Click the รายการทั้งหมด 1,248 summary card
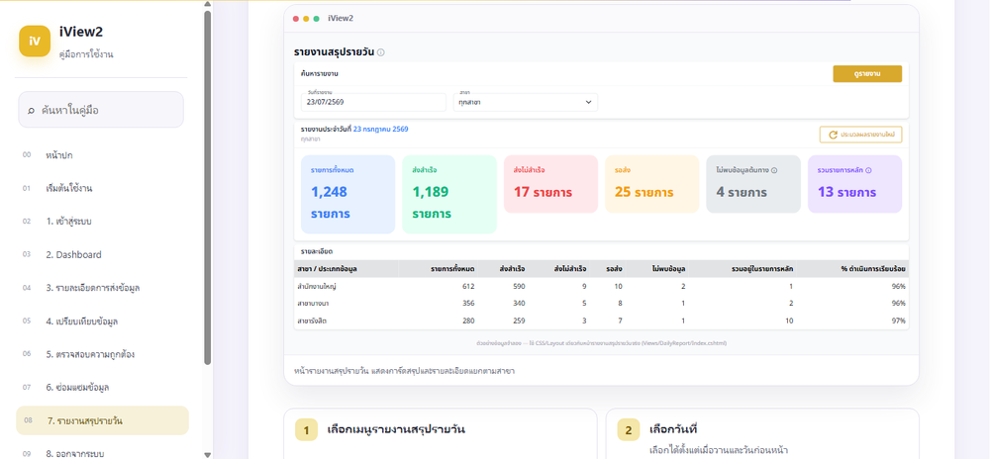This screenshot has width=990, height=459. point(348,194)
